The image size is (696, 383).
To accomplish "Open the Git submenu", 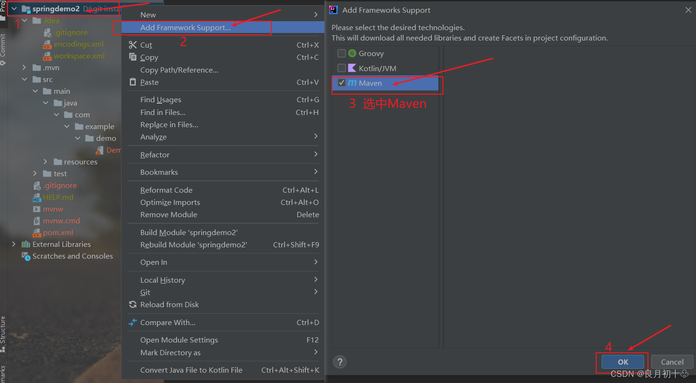I will pos(223,292).
